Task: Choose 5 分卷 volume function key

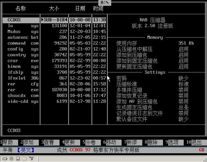Action: click(91, 143)
